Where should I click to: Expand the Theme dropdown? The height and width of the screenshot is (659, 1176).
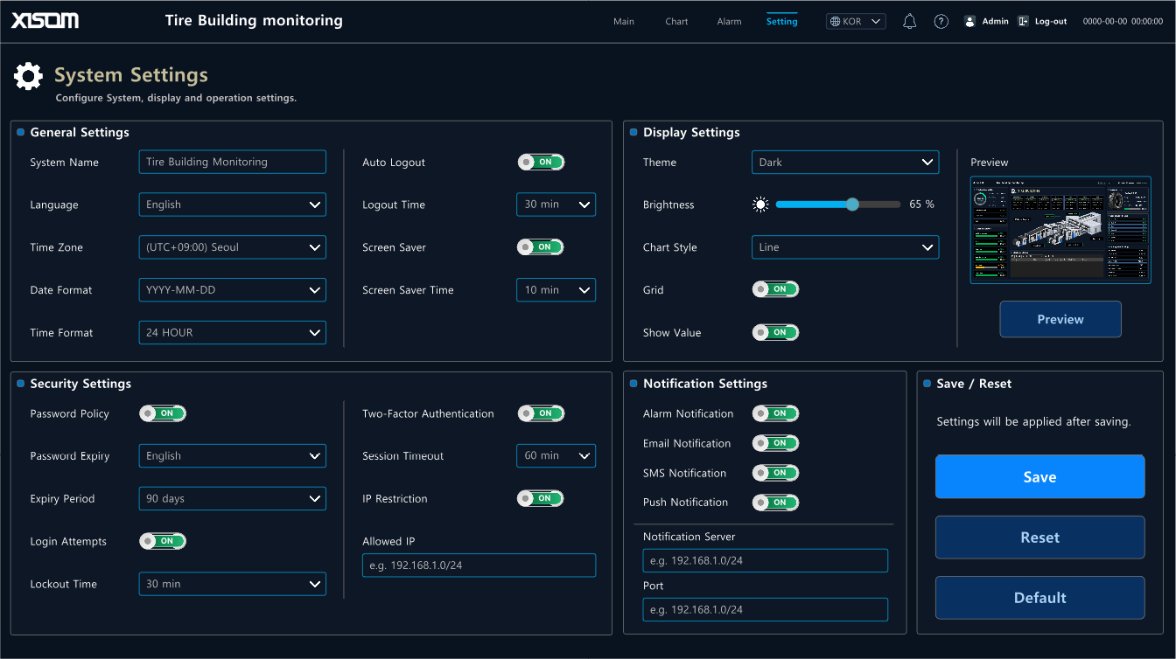click(845, 163)
